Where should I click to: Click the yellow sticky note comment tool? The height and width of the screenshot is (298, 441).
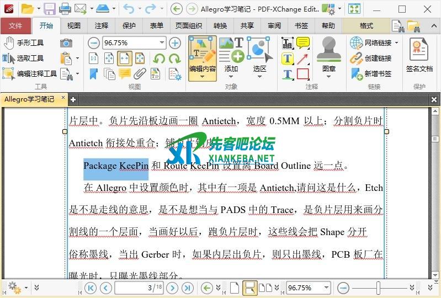pyautogui.click(x=303, y=43)
